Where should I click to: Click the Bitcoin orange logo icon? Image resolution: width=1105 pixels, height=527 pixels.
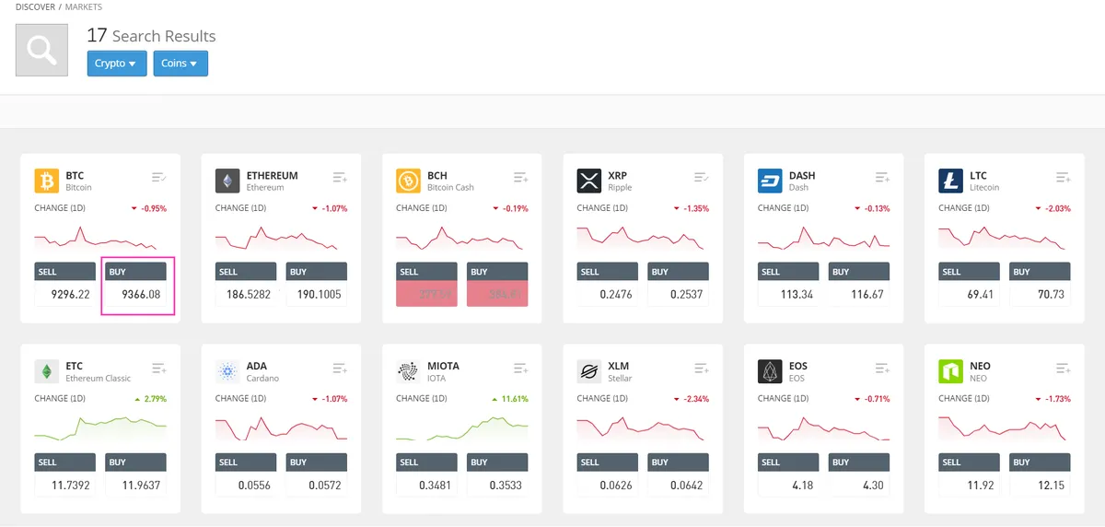(x=47, y=181)
